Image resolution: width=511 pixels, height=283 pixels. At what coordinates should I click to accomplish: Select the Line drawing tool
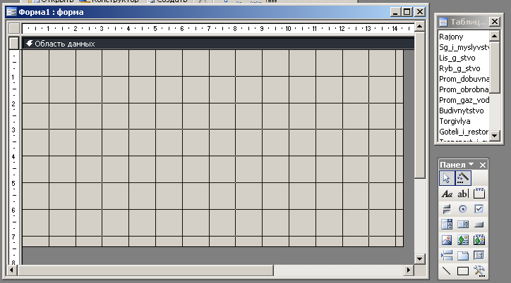click(x=447, y=270)
